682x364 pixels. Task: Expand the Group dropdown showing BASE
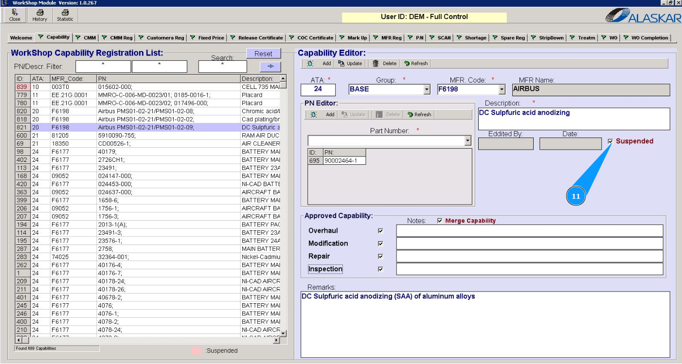[x=427, y=89]
